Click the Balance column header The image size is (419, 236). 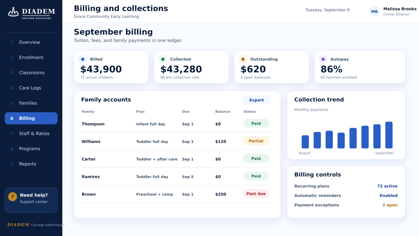click(x=223, y=111)
